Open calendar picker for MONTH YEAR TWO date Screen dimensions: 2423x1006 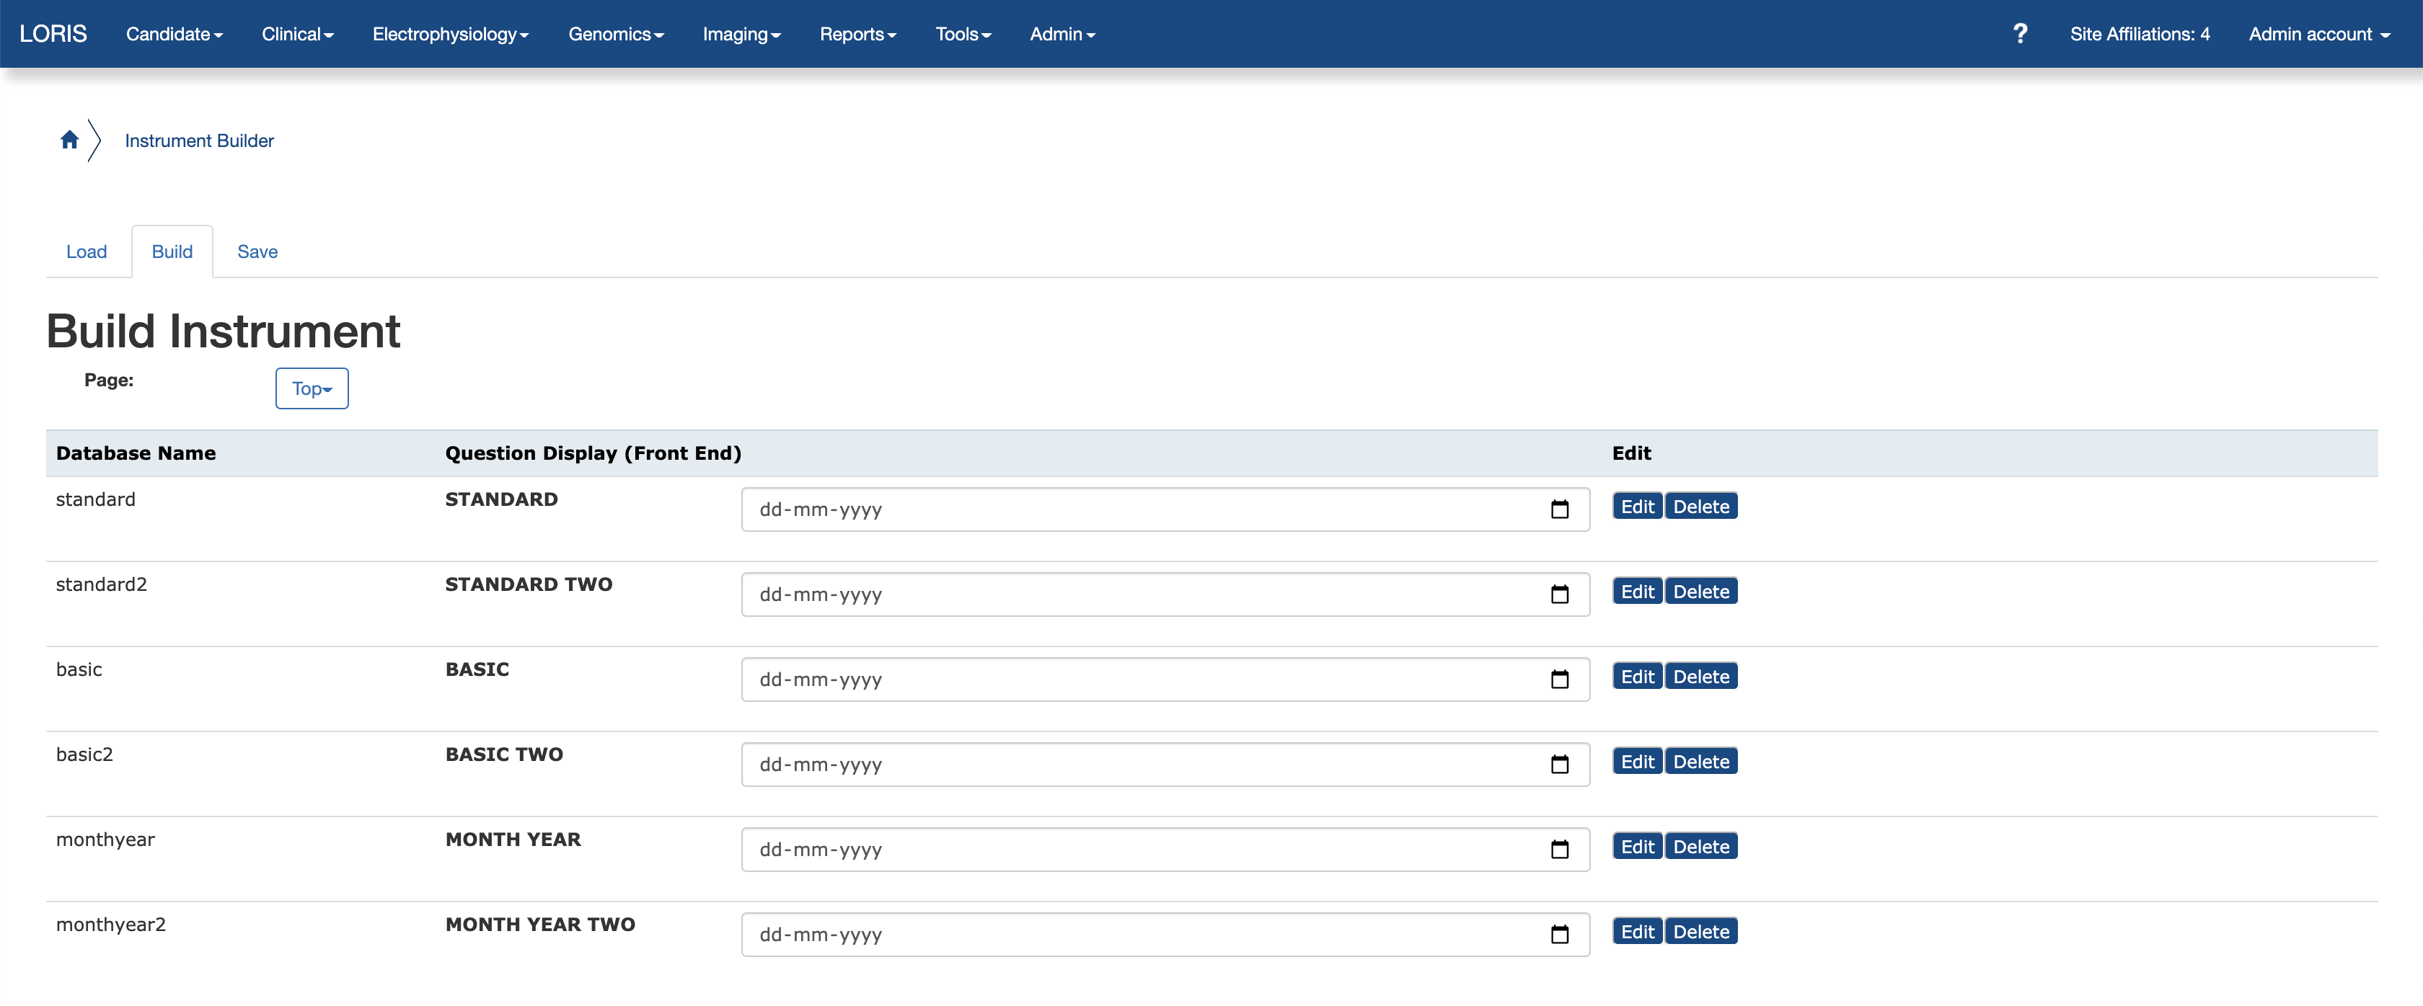click(1560, 935)
